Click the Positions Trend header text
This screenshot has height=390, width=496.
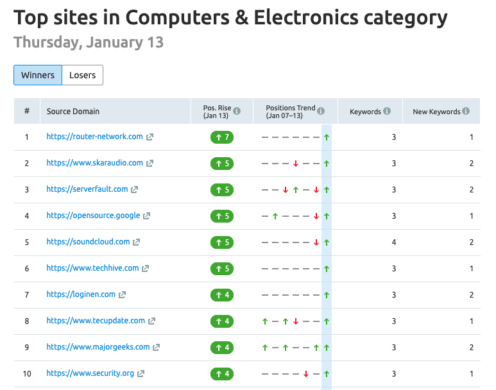(x=291, y=112)
